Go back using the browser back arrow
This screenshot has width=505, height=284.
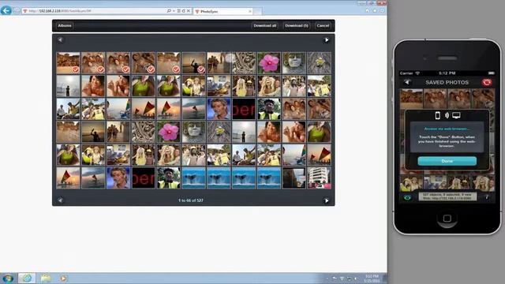tap(6, 10)
